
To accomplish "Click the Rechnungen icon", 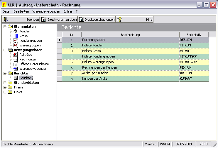I will [x=16, y=59].
